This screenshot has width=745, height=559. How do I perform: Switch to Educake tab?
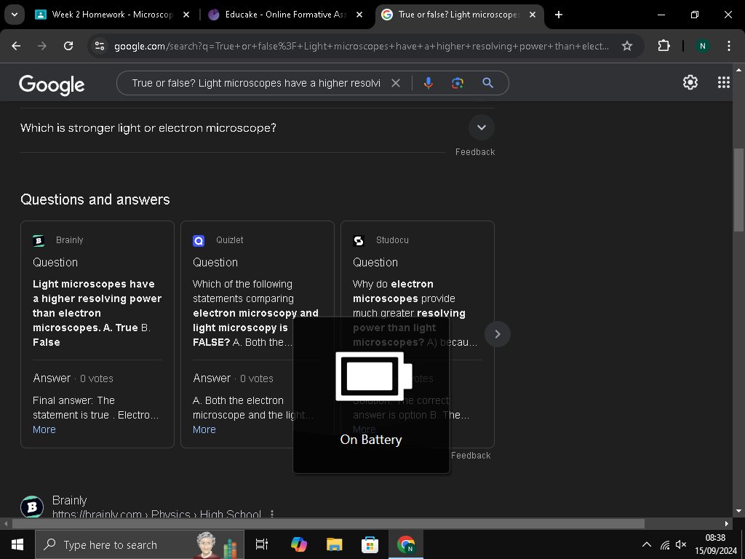click(285, 15)
